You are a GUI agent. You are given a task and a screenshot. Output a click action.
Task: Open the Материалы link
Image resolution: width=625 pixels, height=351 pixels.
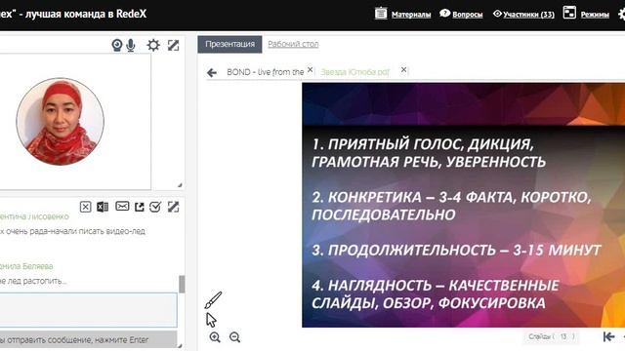(x=411, y=15)
